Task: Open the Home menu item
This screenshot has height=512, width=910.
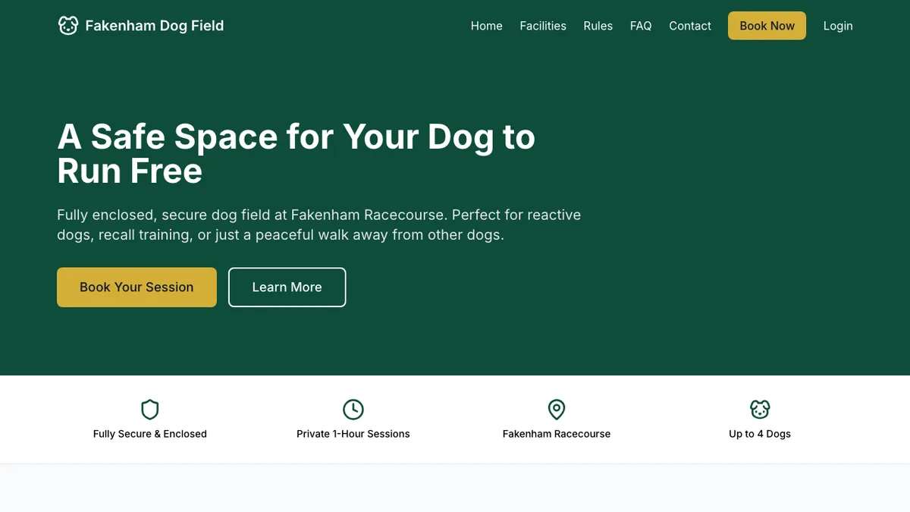Action: point(486,26)
